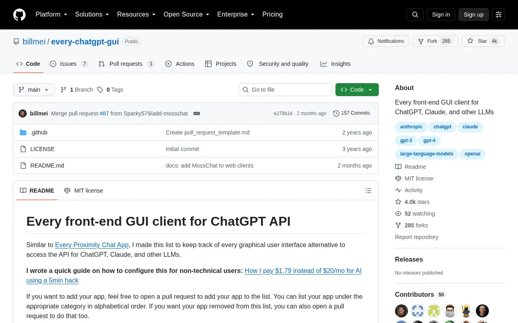The image size is (518, 323).
Task: Click the search magnifier icon in header
Action: tap(415, 15)
